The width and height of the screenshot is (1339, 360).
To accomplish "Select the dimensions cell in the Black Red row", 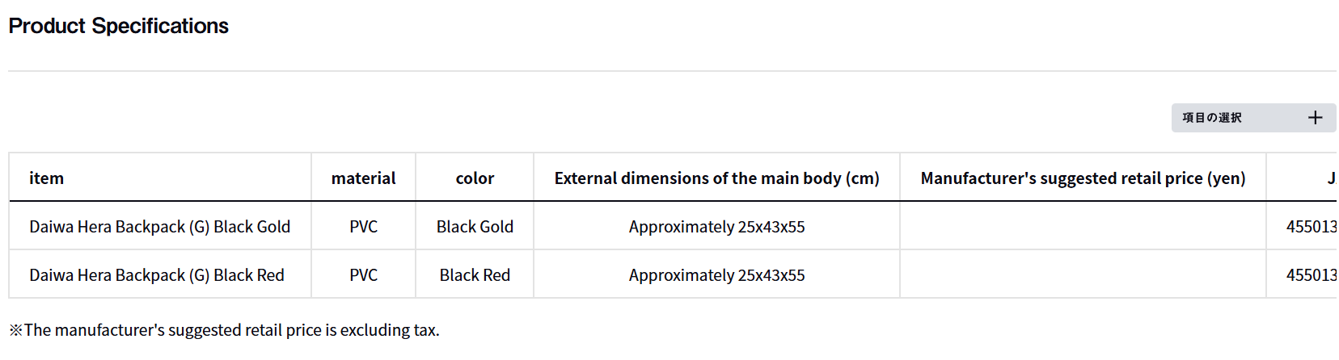I will pos(716,275).
